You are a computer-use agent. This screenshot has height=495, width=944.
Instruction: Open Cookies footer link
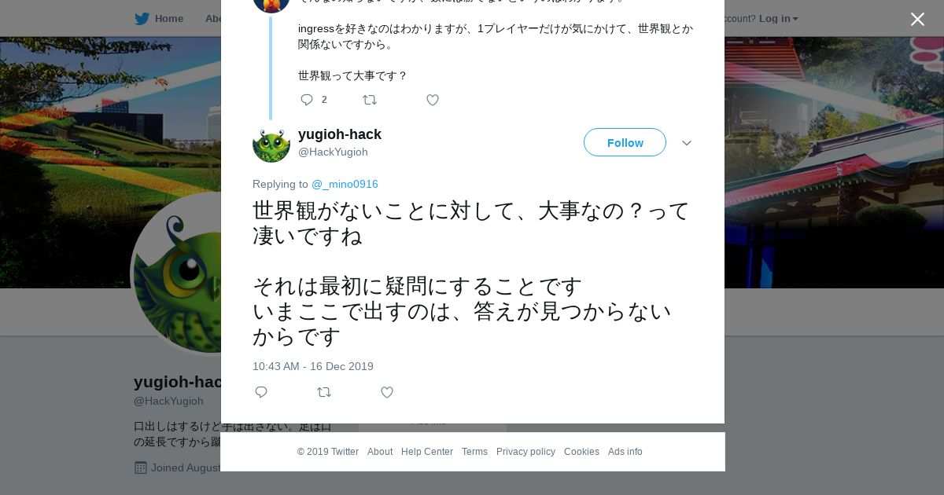[x=581, y=452]
